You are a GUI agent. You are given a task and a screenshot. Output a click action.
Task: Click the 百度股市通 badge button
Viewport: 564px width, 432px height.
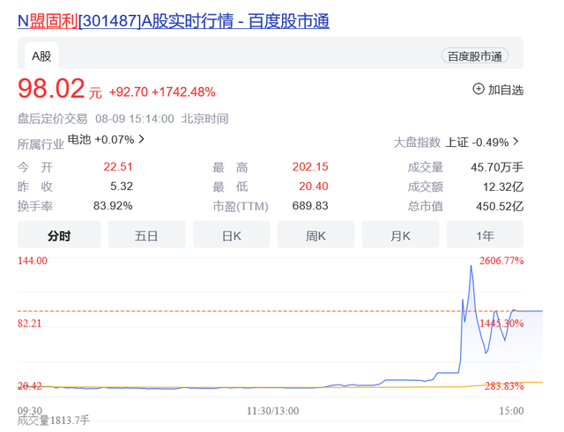point(475,56)
